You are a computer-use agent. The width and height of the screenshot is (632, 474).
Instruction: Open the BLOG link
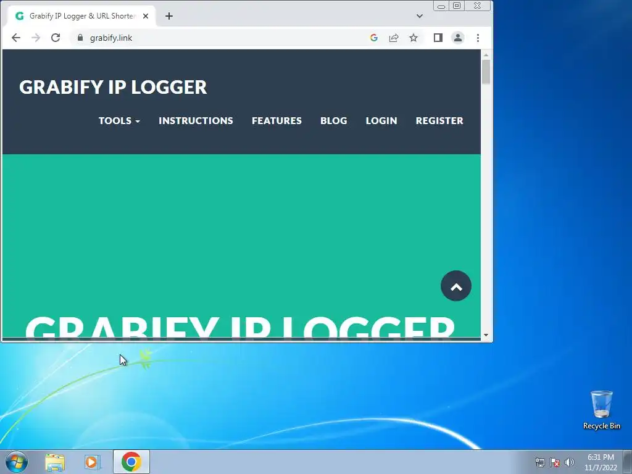point(334,121)
